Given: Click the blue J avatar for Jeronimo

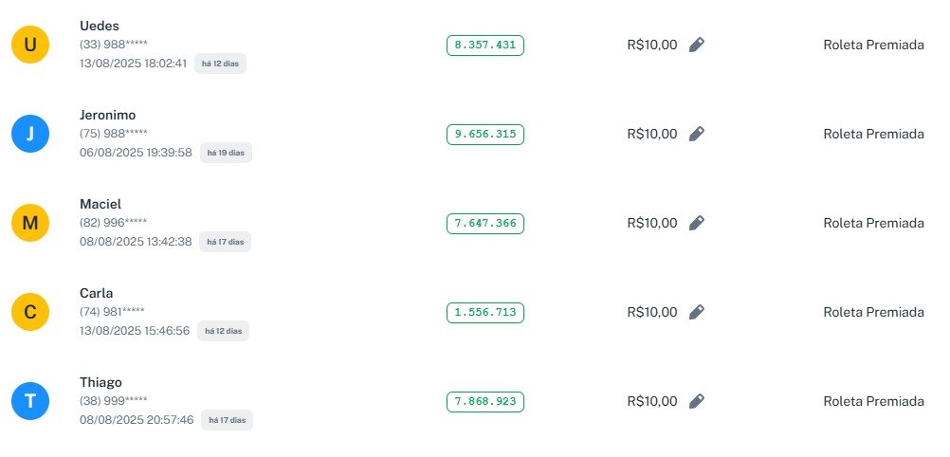Looking at the screenshot, I should point(30,134).
